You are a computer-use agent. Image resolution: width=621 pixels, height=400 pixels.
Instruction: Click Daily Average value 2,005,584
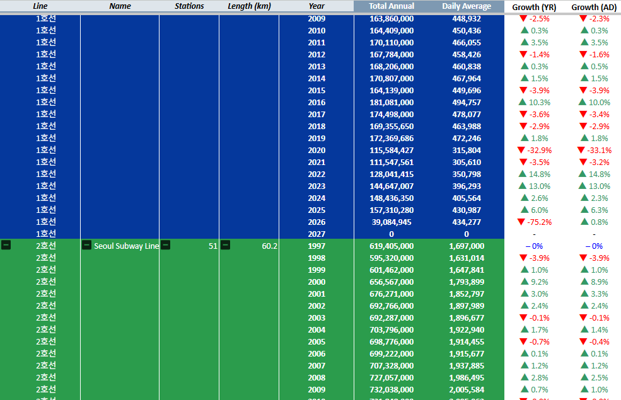(x=467, y=390)
